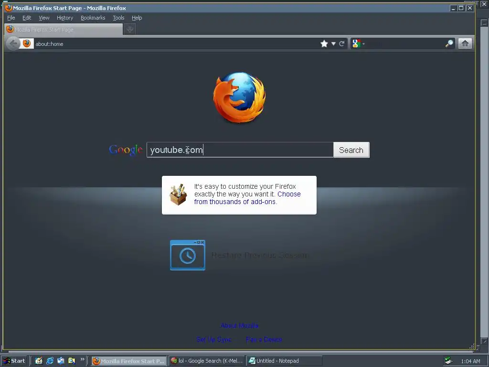Expand the Quick Launch overflow chevron
Viewport: 489px width, 367px height.
pos(82,359)
